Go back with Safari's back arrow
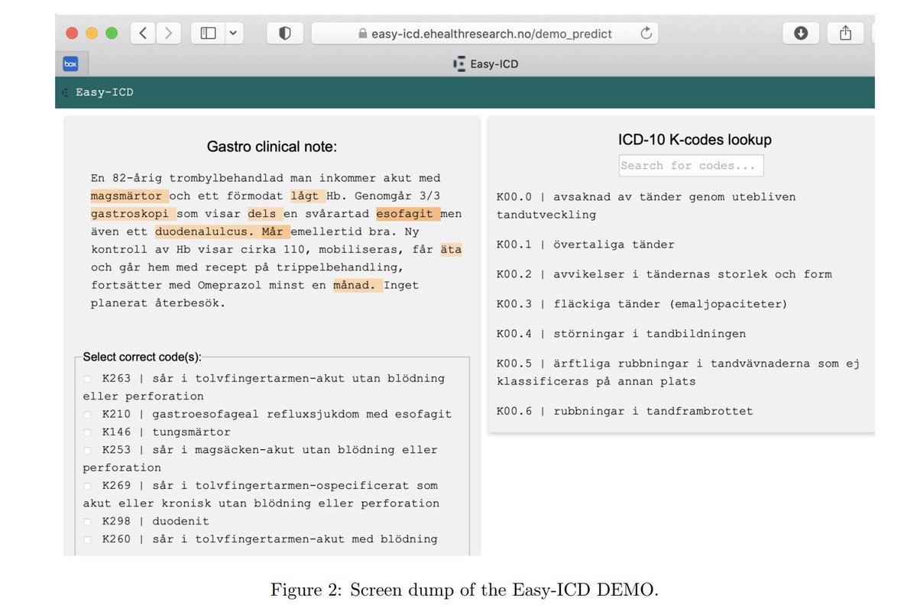 click(143, 33)
